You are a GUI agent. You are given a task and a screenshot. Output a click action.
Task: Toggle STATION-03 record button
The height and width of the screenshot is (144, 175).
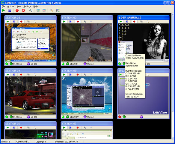pos(78,22)
